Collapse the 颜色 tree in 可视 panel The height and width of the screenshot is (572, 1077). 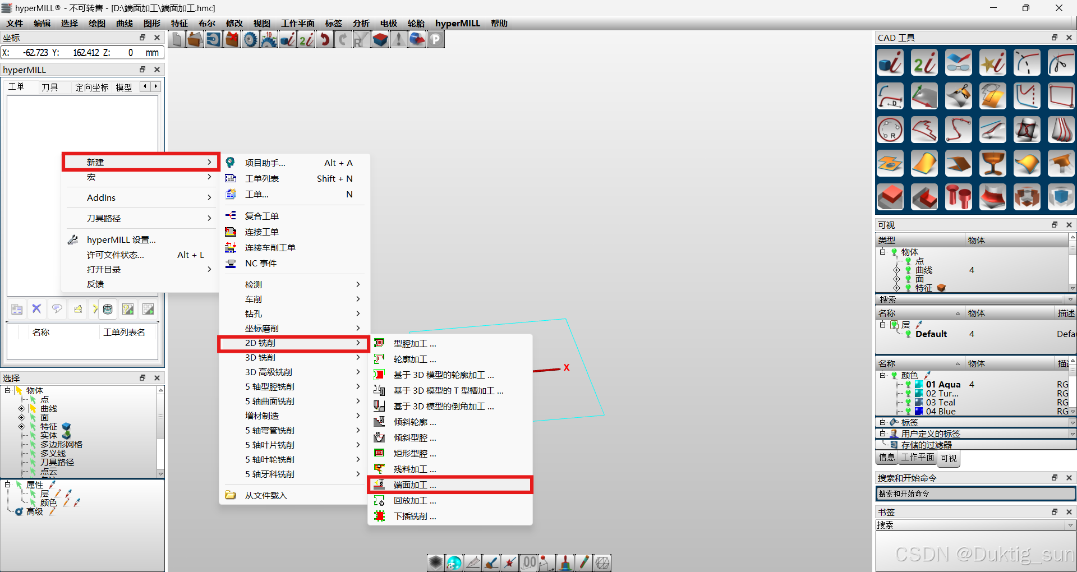coord(883,375)
